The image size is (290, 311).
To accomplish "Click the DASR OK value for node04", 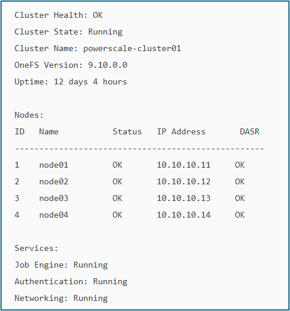I will (240, 215).
